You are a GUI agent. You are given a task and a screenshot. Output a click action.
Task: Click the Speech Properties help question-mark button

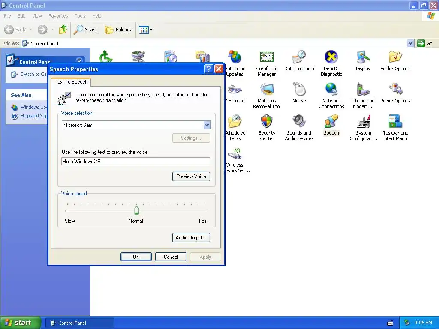coord(209,69)
